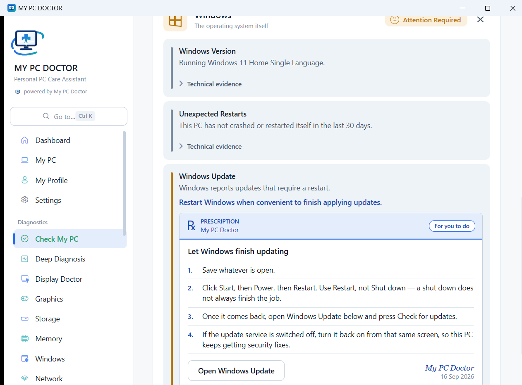Viewport: 522px width, 385px height.
Task: Click the Restart Windows when convenient link
Action: 280,202
